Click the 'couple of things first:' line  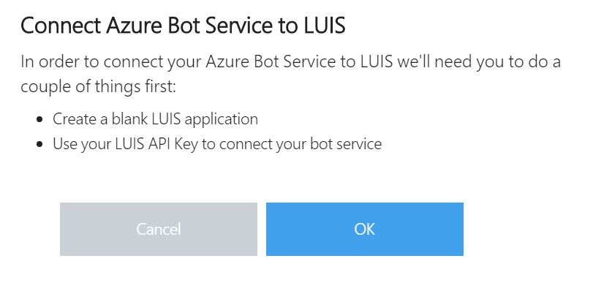click(98, 86)
